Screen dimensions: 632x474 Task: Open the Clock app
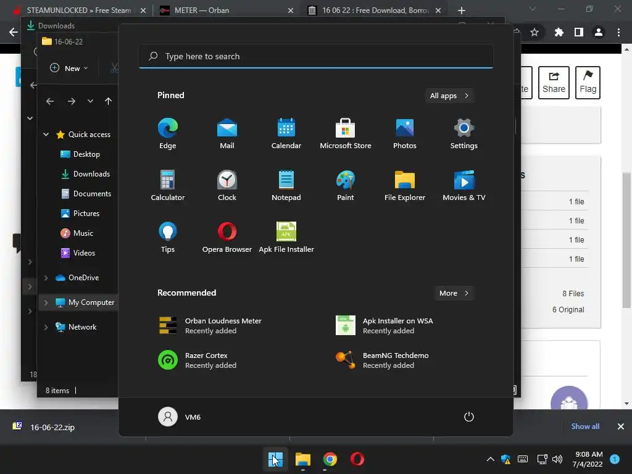[x=227, y=185]
